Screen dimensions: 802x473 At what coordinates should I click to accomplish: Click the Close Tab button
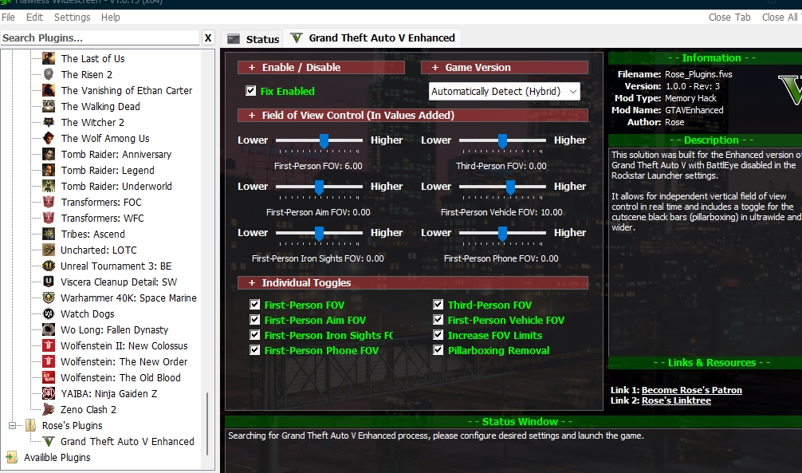[x=729, y=17]
